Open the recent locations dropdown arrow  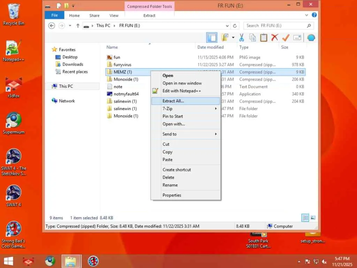click(70, 25)
